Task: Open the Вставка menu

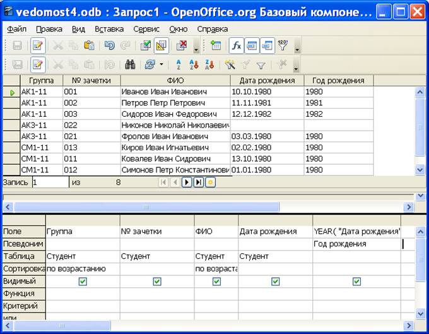Action: [x=109, y=29]
